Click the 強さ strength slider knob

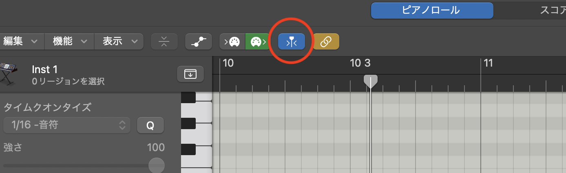(156, 165)
